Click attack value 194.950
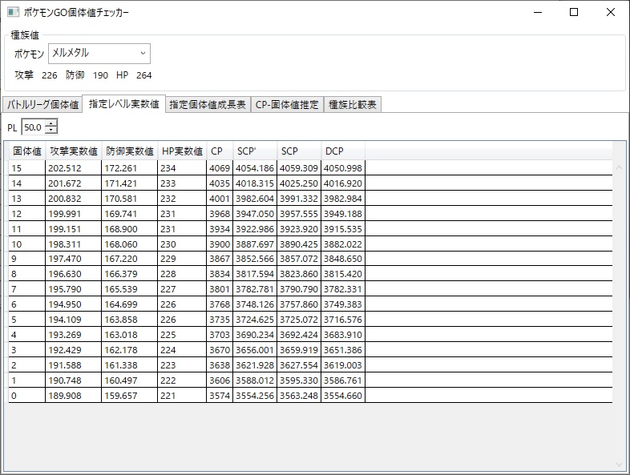Viewport: 630px width, 475px height. pos(74,304)
